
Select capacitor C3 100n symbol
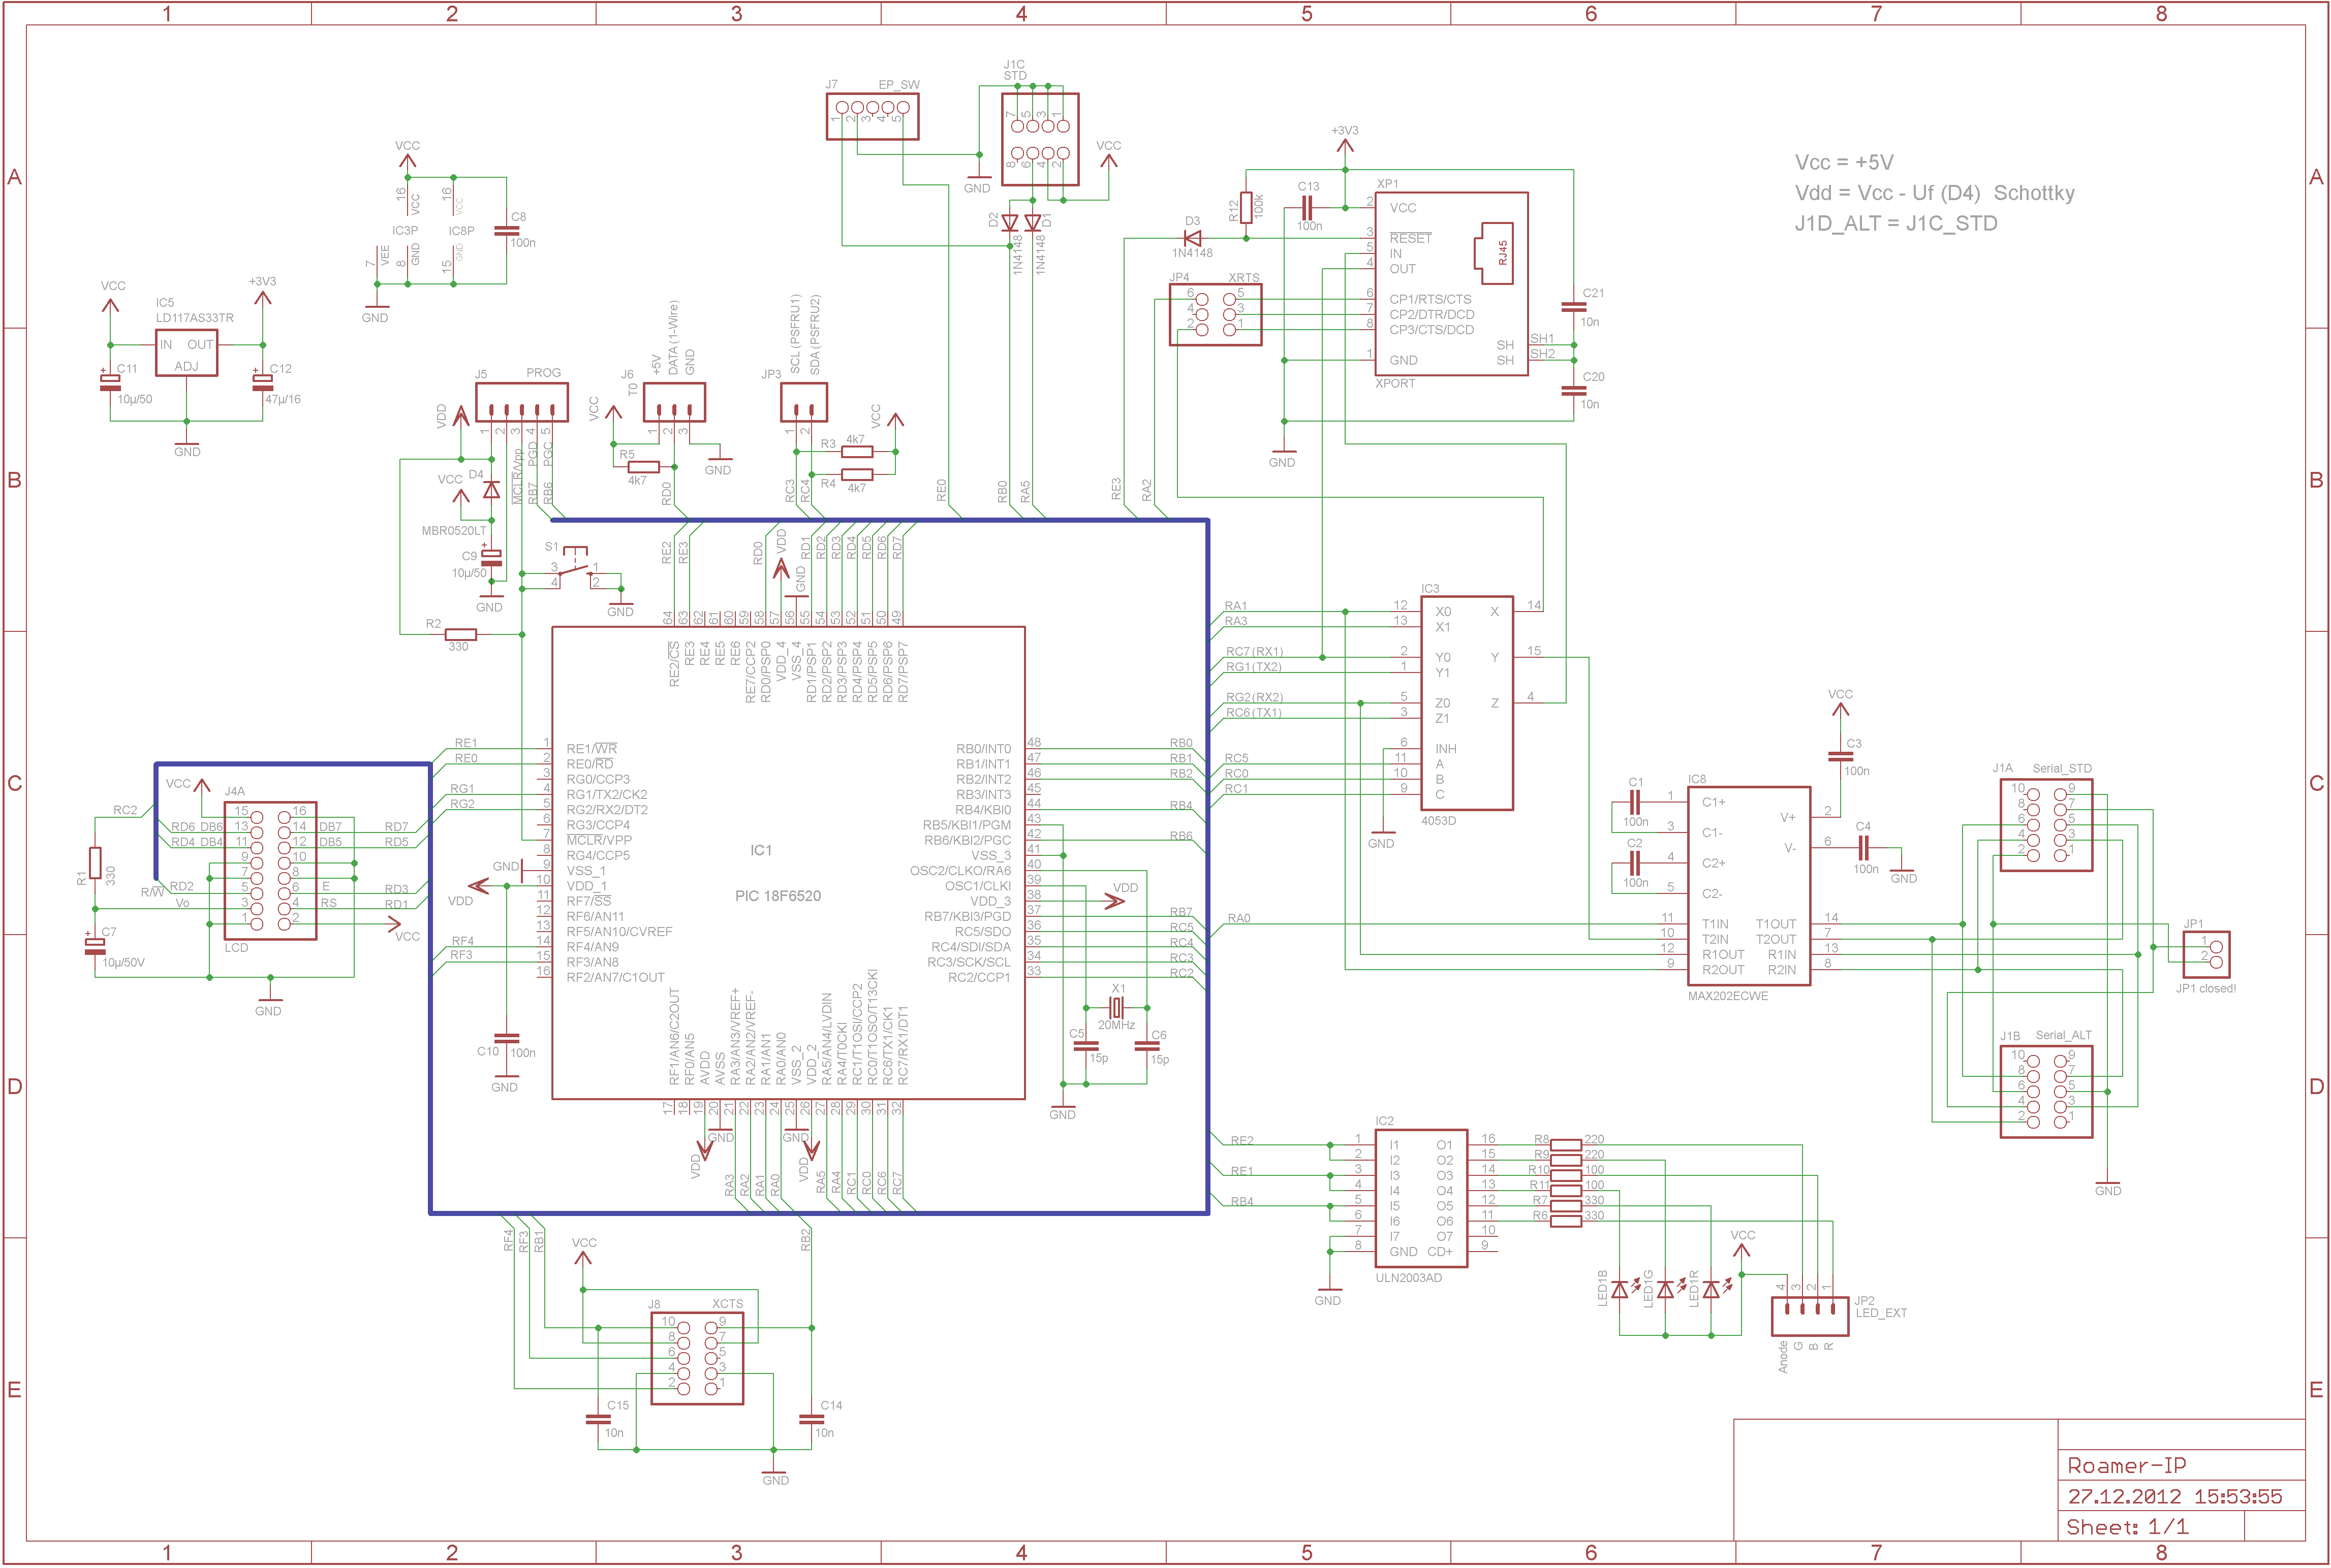click(1840, 757)
